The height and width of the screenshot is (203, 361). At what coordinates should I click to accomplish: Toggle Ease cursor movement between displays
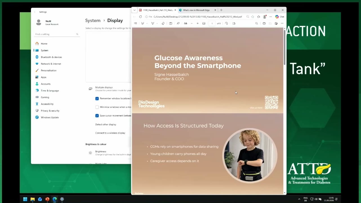point(97,116)
